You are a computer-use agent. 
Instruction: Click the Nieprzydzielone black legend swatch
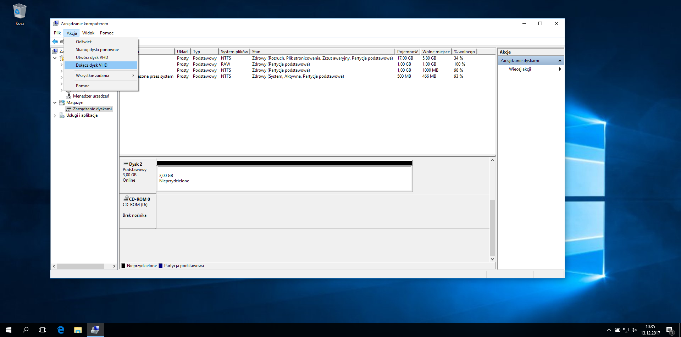pos(123,266)
